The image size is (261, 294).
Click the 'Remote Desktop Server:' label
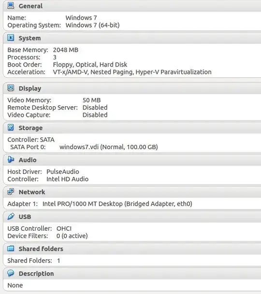click(x=43, y=108)
